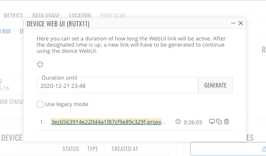This screenshot has height=156, width=266.
Task: Open WebUI link in monitor view icon
Action: 212,122
